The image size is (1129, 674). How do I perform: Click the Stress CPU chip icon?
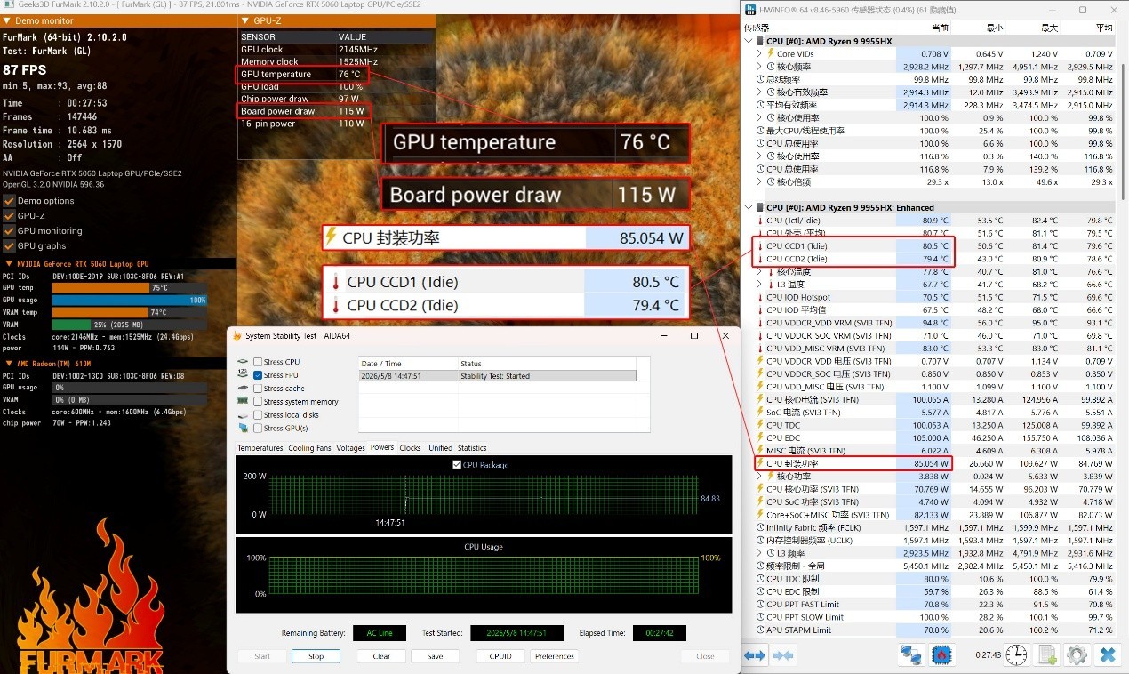click(243, 362)
